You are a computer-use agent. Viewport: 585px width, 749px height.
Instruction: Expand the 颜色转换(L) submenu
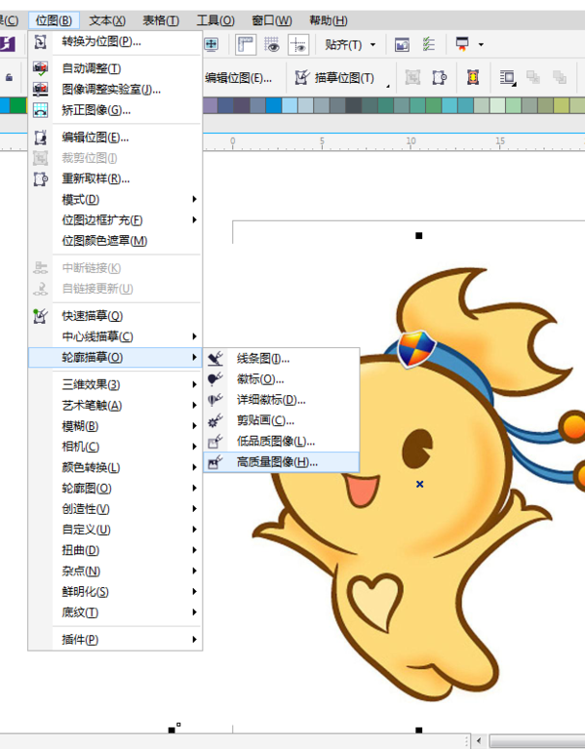pyautogui.click(x=115, y=467)
